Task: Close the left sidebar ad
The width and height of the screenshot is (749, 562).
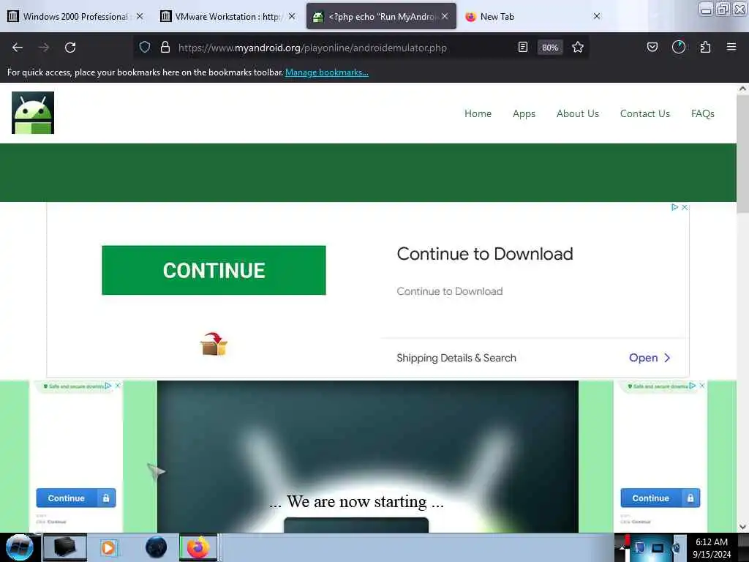Action: point(118,386)
